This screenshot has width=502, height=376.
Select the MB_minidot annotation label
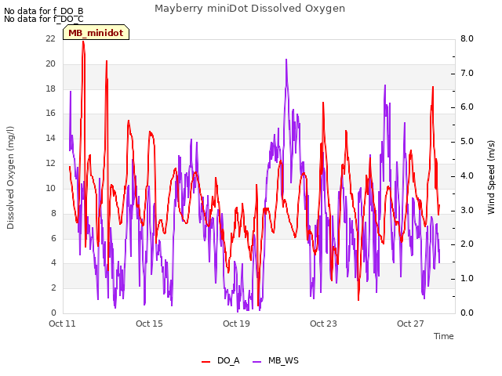coord(96,33)
